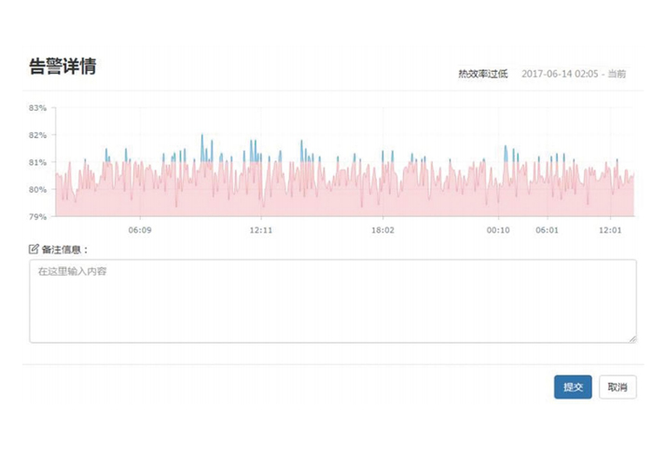Click the tallest blue peak reaching 82%

click(x=201, y=138)
